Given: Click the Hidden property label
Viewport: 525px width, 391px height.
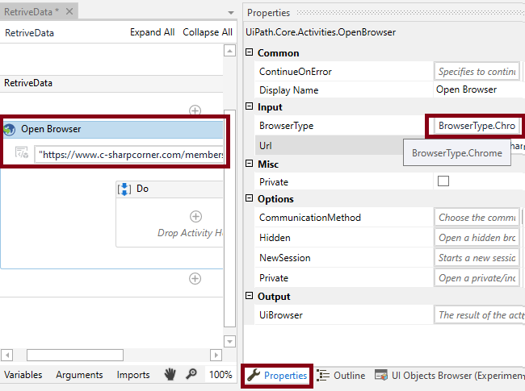Looking at the screenshot, I should 275,238.
